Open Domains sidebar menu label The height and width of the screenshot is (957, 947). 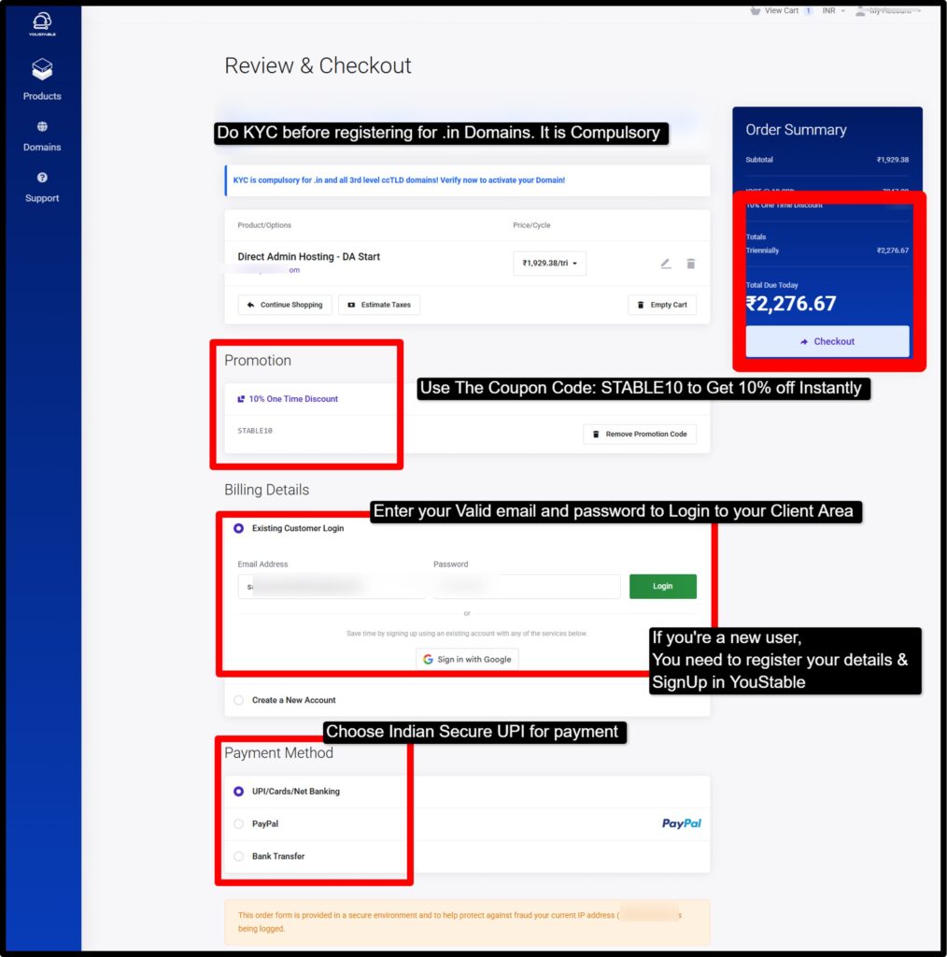coord(42,147)
